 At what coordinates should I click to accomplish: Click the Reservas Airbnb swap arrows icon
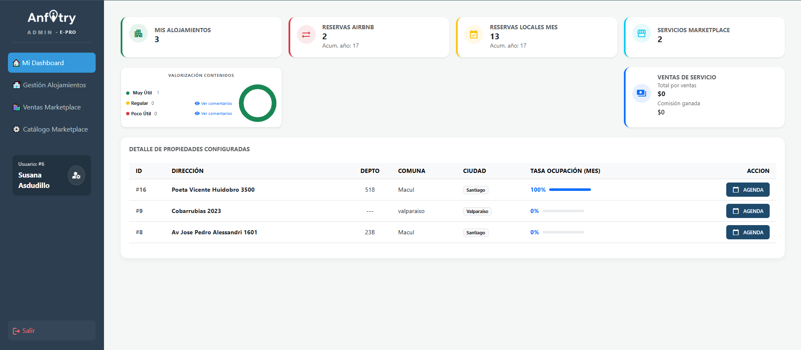point(306,34)
